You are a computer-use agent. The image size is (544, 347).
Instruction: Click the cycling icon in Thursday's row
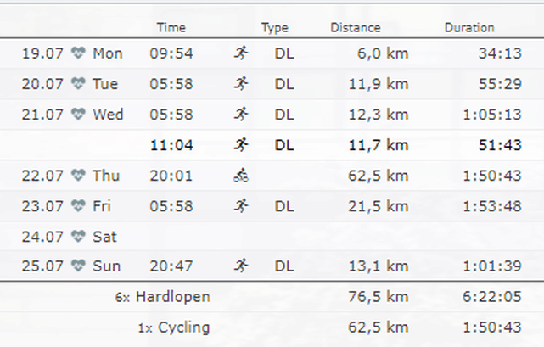[241, 176]
